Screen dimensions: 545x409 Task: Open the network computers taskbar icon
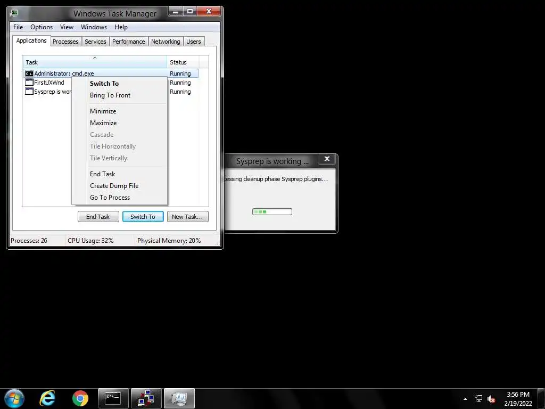coord(146,398)
